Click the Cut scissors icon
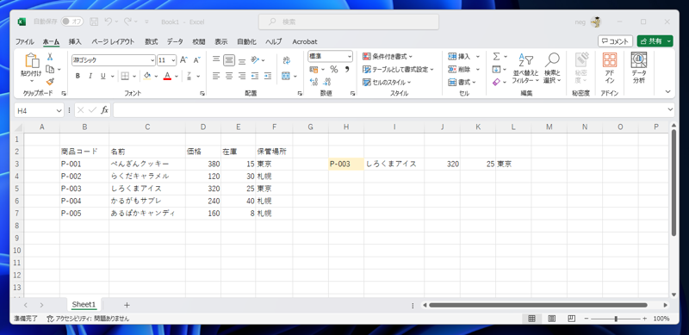 [50, 57]
